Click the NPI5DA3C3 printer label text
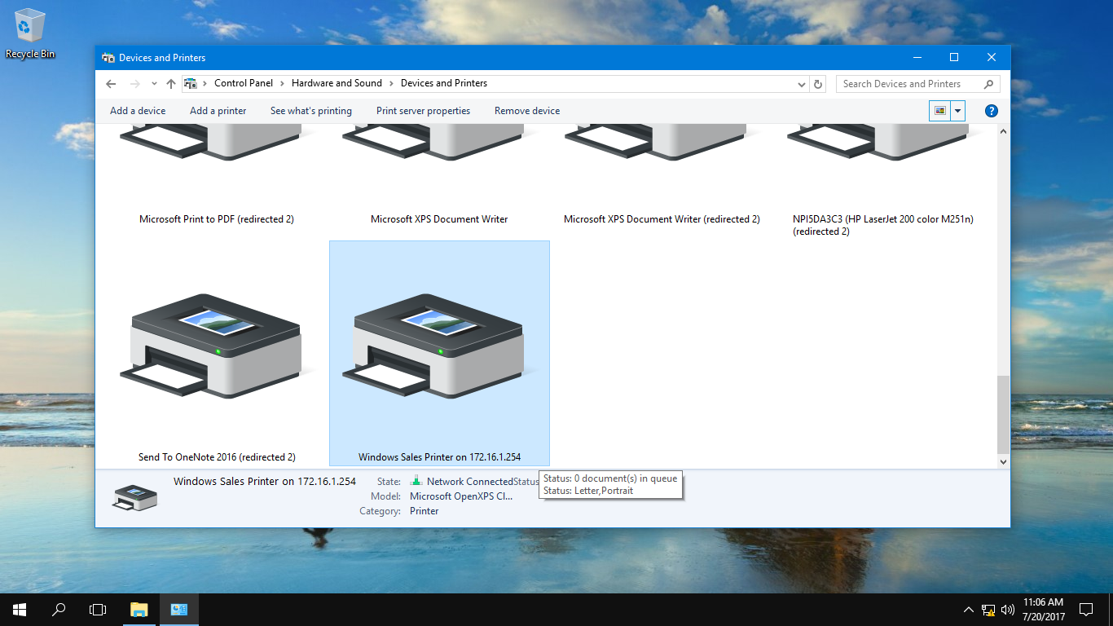 883,225
